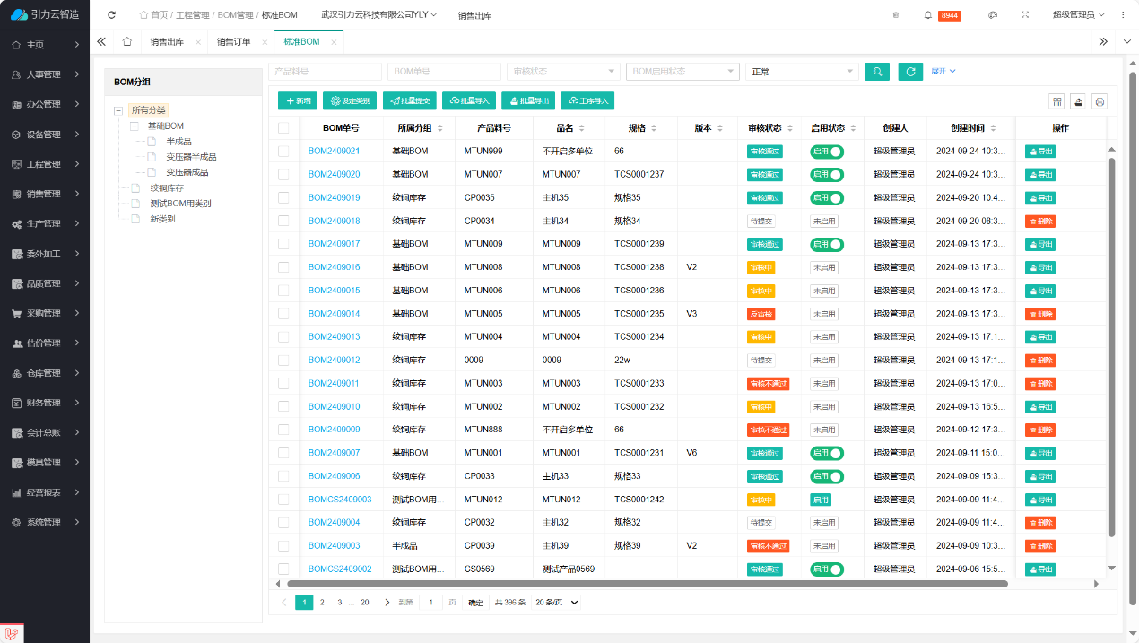The image size is (1139, 643).
Task: Open the 审核状态 filter dropdown
Action: [562, 72]
